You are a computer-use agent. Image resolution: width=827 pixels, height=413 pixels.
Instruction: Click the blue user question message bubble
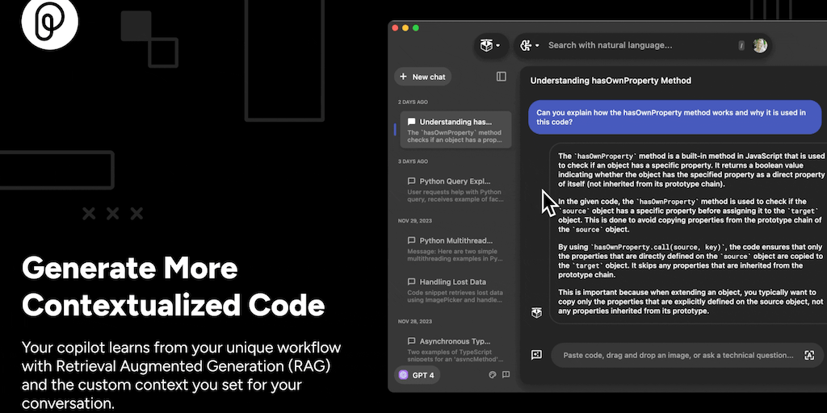675,117
